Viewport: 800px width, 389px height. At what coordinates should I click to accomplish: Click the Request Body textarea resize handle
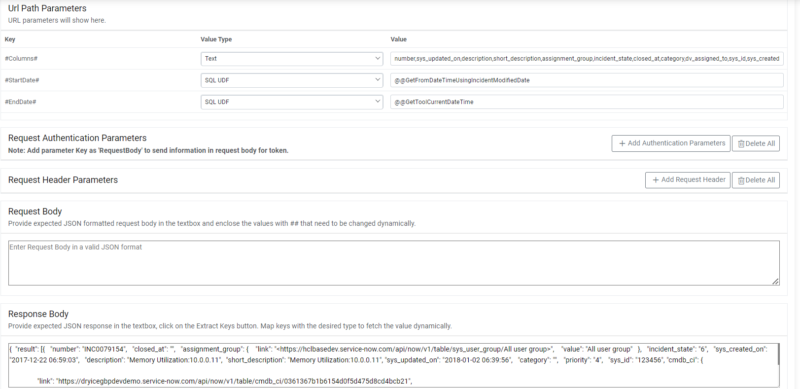coord(775,282)
